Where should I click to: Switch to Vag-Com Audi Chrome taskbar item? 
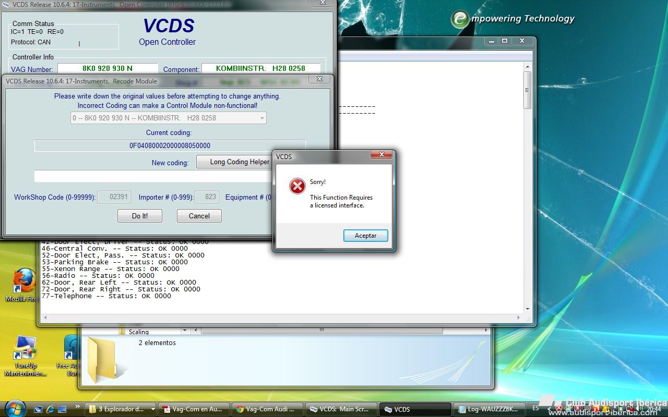(x=266, y=409)
